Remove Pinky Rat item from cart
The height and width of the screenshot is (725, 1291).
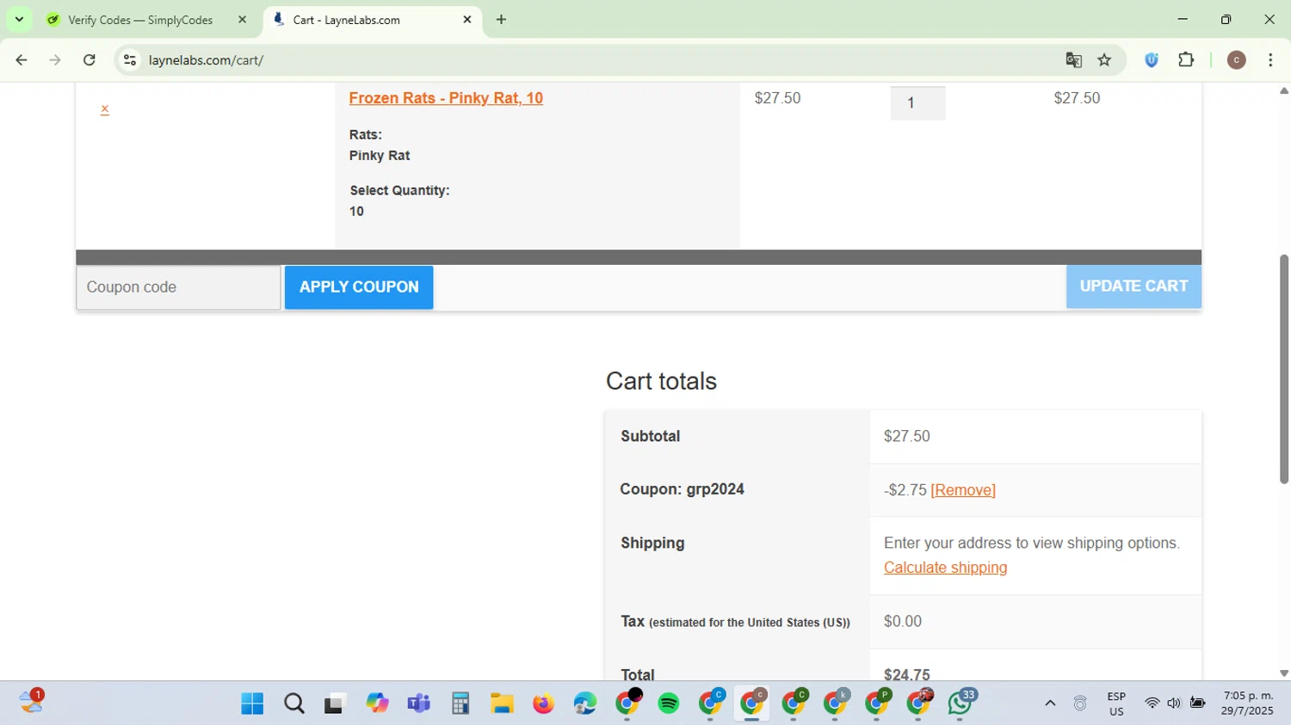tap(104, 109)
